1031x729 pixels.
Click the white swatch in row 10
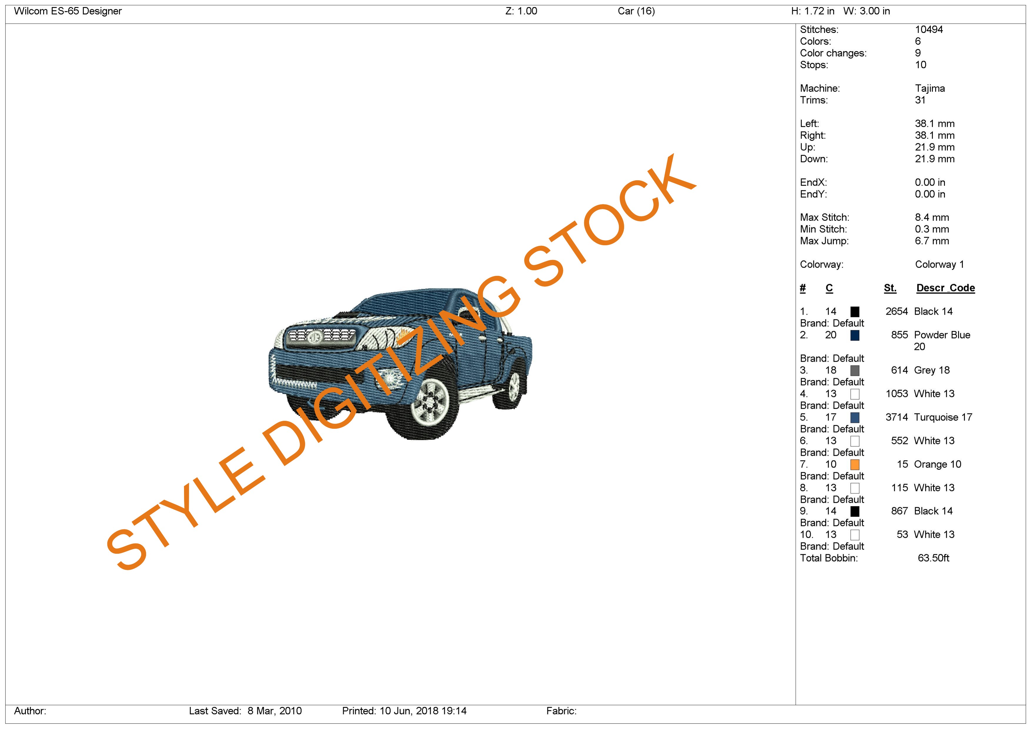pyautogui.click(x=855, y=535)
